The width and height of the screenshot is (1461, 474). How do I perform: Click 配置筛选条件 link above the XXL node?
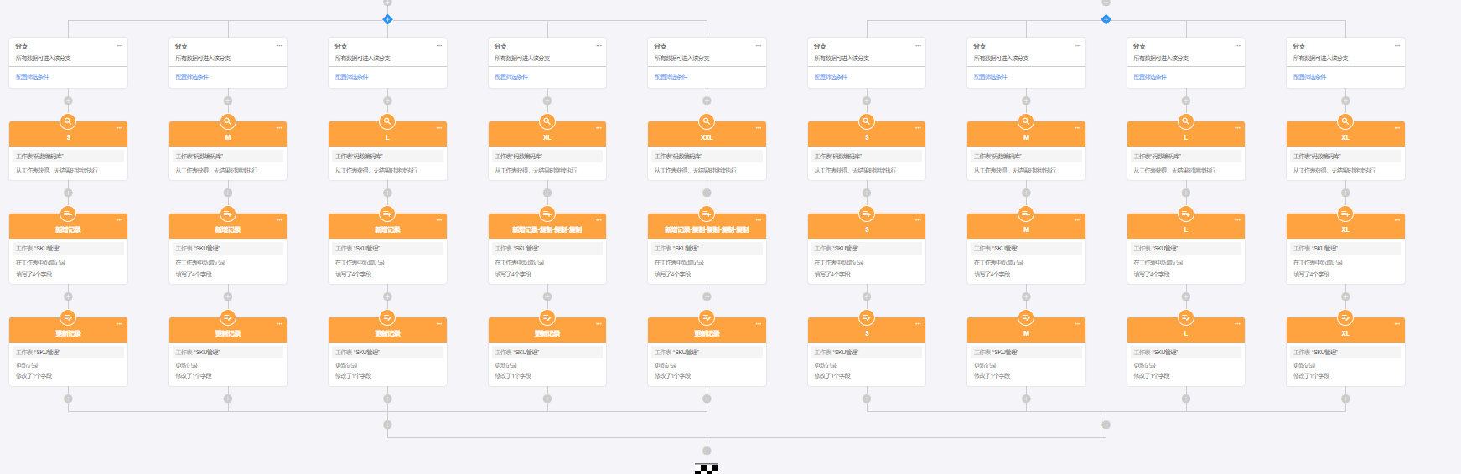click(x=671, y=77)
